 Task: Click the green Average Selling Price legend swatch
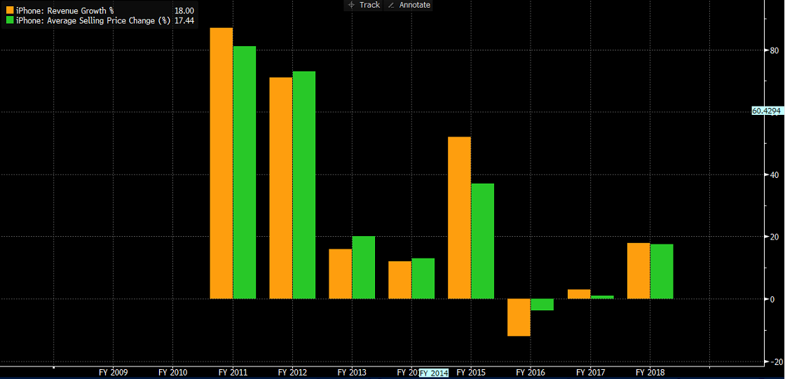(10, 20)
